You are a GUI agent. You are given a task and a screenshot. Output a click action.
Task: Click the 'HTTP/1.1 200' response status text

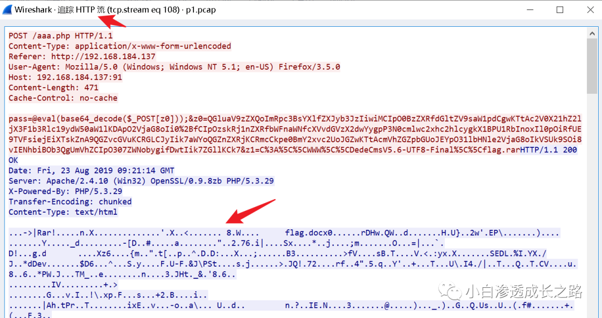pos(548,150)
